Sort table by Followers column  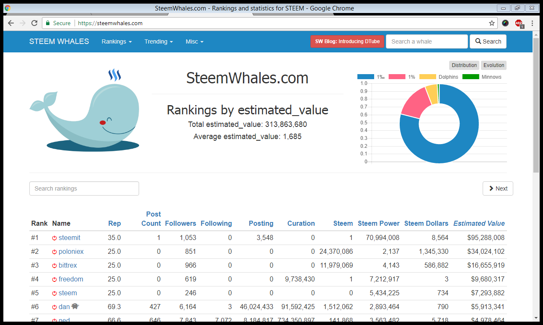pyautogui.click(x=181, y=223)
